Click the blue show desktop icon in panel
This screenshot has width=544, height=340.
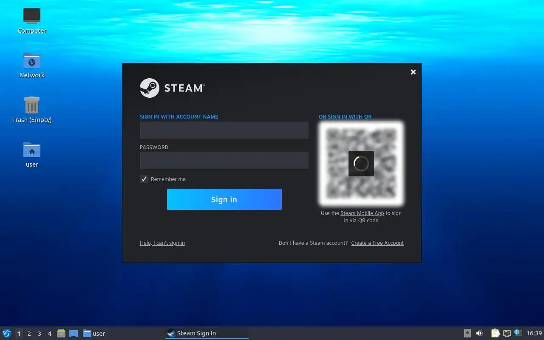(74, 333)
